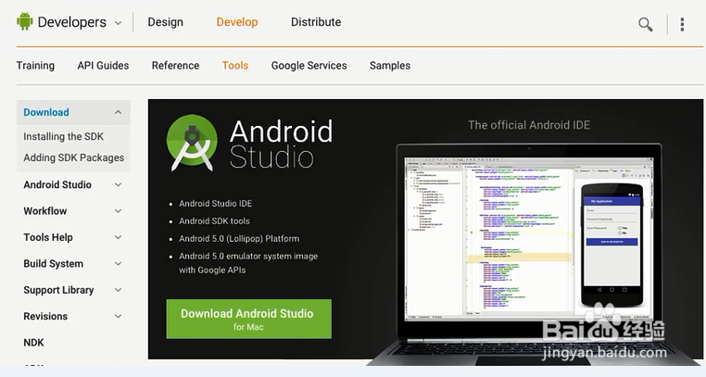This screenshot has height=377, width=706.
Task: Click the Developers home link text
Action: click(72, 22)
